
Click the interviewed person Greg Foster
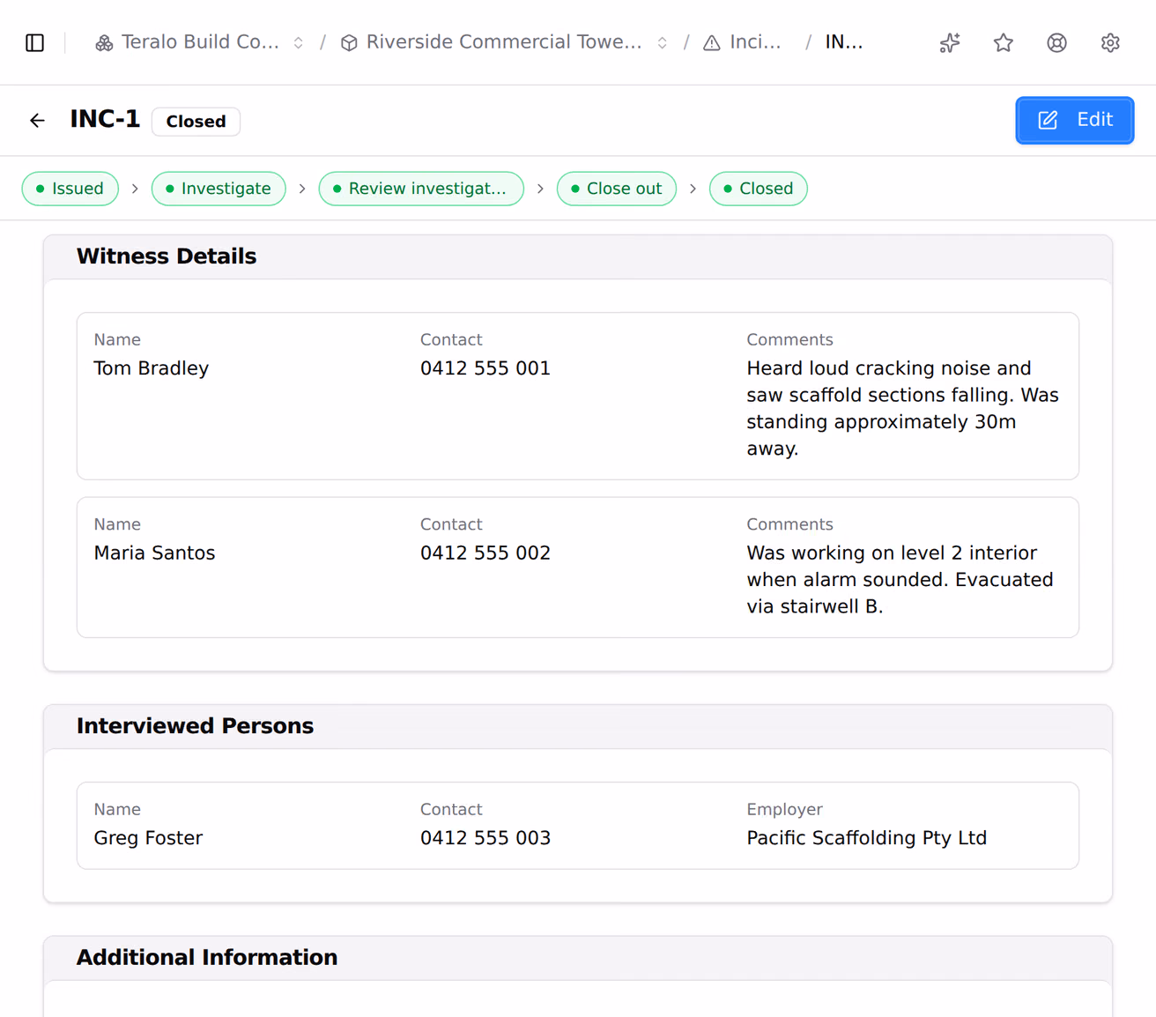[x=149, y=838]
